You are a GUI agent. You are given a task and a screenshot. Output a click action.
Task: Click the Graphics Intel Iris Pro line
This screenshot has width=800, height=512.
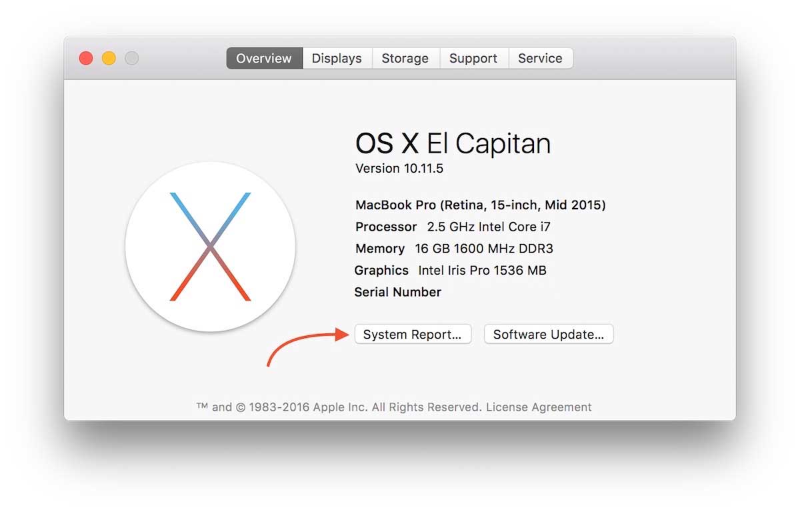coord(450,270)
